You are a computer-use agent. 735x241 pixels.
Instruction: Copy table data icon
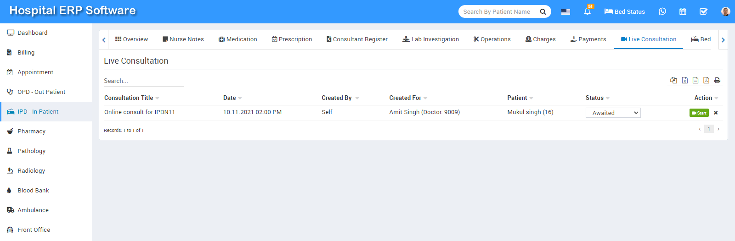[673, 80]
